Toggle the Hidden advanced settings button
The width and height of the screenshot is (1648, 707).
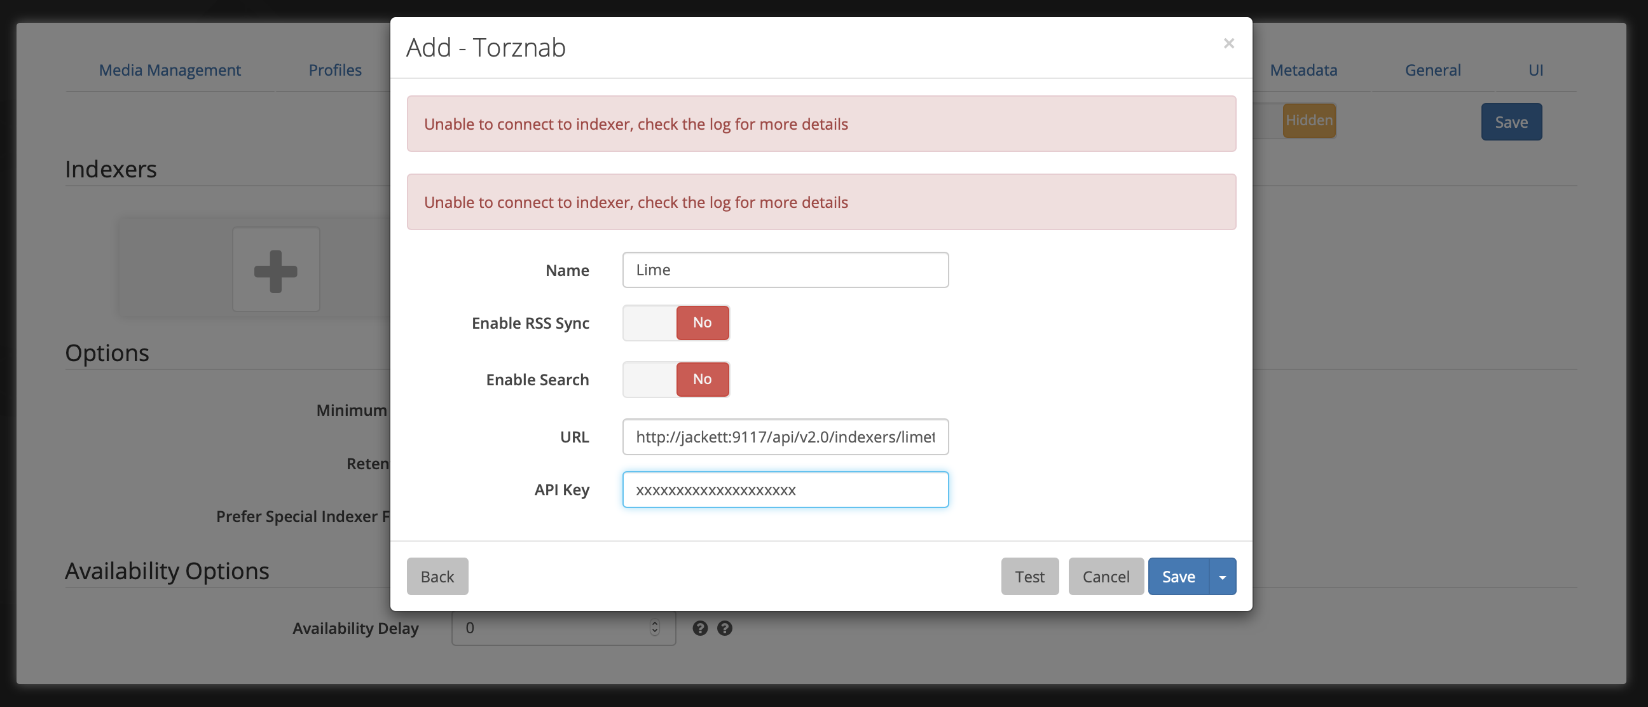(1308, 121)
